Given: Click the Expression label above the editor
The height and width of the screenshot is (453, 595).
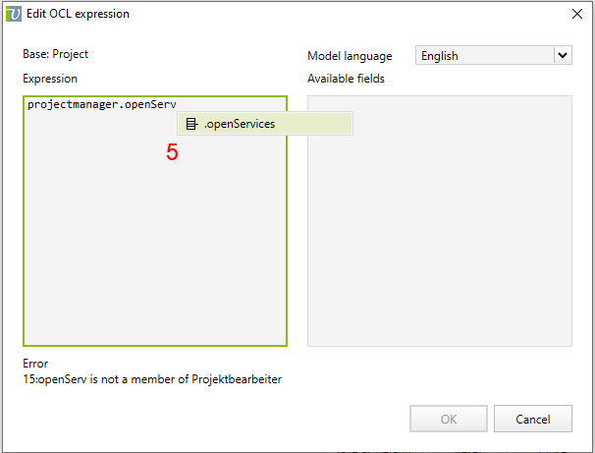Looking at the screenshot, I should click(x=50, y=79).
